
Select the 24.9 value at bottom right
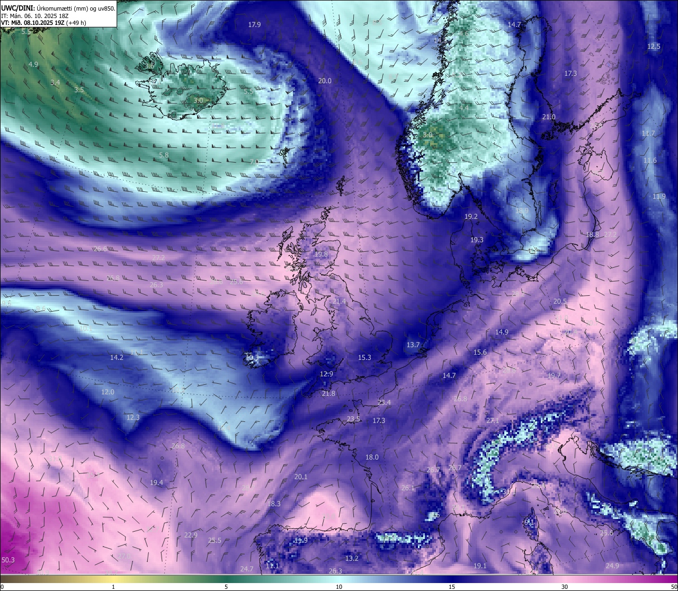pos(612,566)
